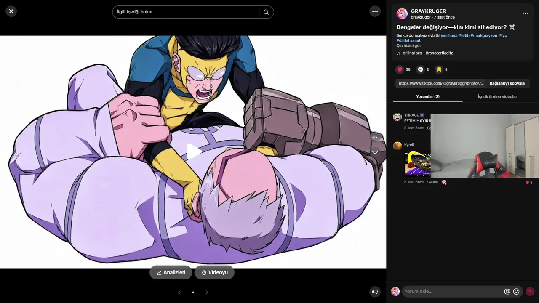Click the Analizleri button

pos(171,272)
